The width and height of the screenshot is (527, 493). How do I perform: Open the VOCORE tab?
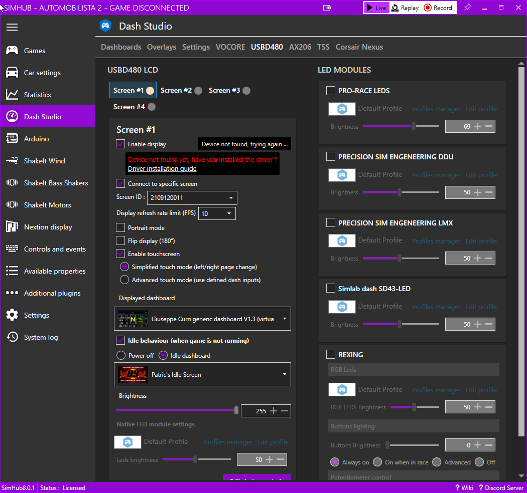click(230, 47)
